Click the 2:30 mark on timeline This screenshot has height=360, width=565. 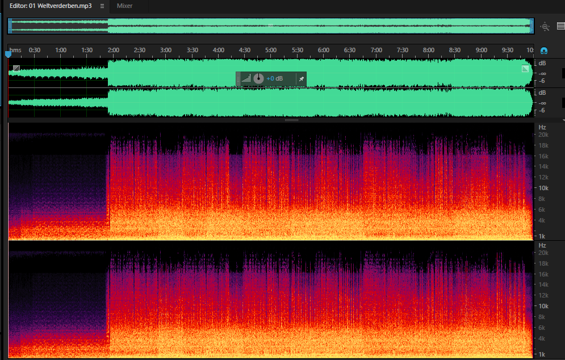click(x=140, y=50)
